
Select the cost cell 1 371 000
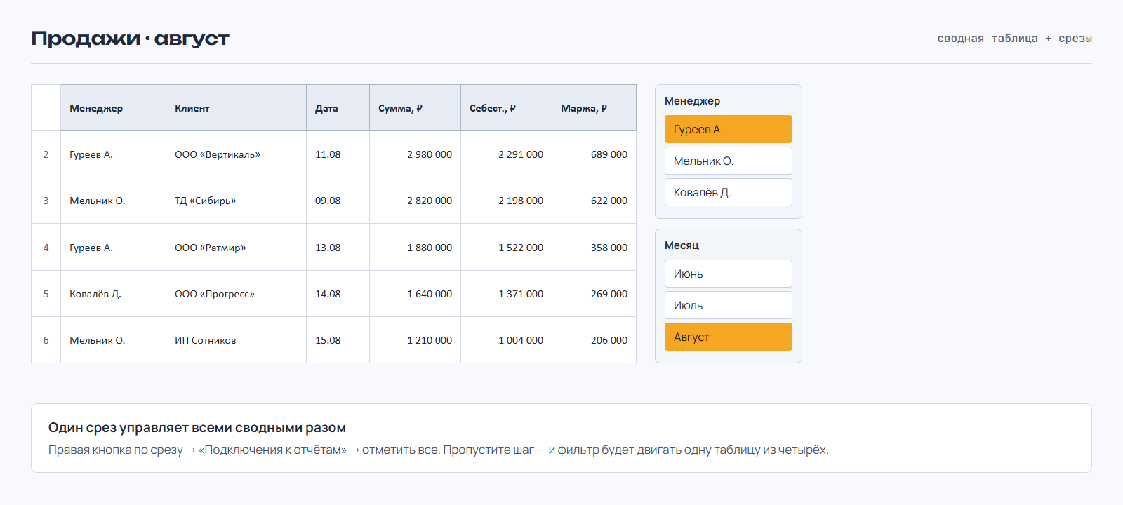tap(507, 294)
